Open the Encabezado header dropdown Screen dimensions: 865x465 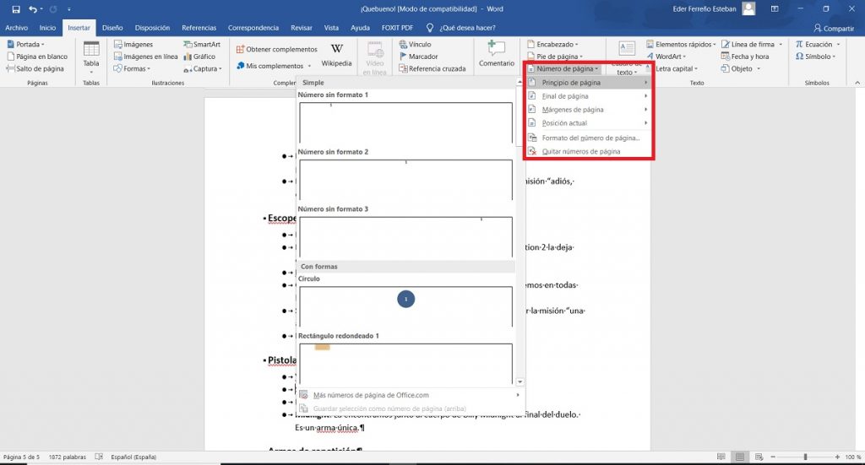(552, 44)
